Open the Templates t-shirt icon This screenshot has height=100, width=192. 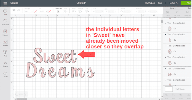click(5, 21)
